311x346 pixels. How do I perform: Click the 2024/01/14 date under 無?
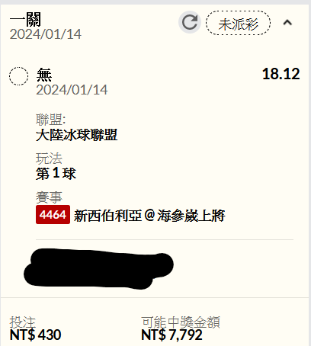click(72, 90)
